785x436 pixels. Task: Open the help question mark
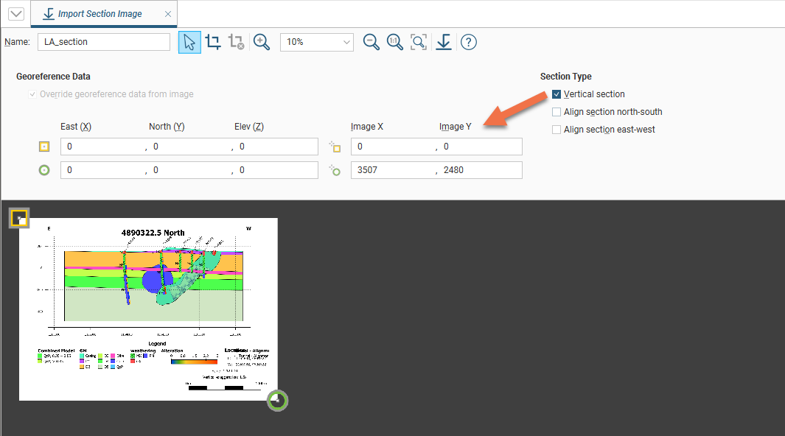pyautogui.click(x=468, y=42)
